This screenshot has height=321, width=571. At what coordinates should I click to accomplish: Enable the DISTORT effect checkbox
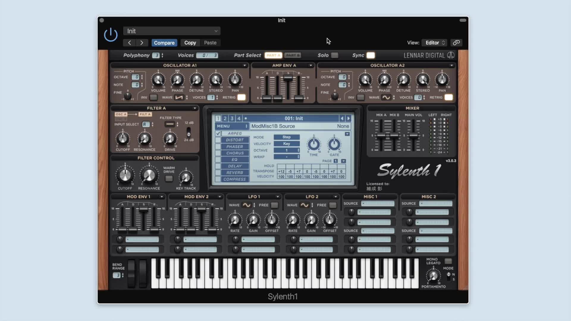218,140
